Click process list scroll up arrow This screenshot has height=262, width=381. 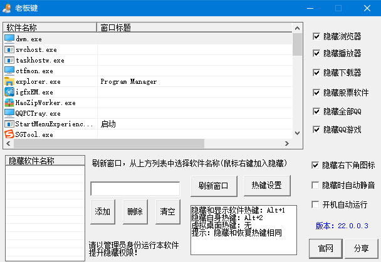297,28
